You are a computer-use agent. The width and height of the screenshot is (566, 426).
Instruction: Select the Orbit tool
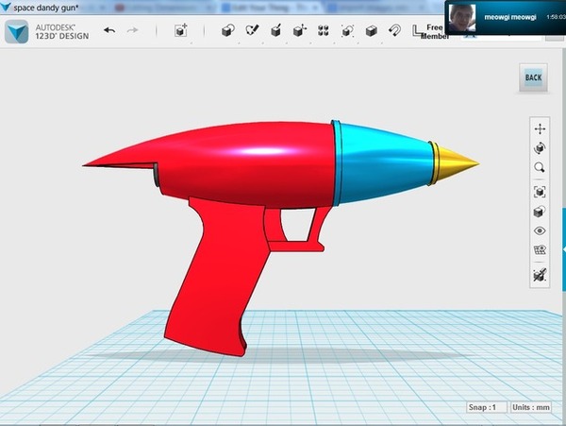pos(540,148)
